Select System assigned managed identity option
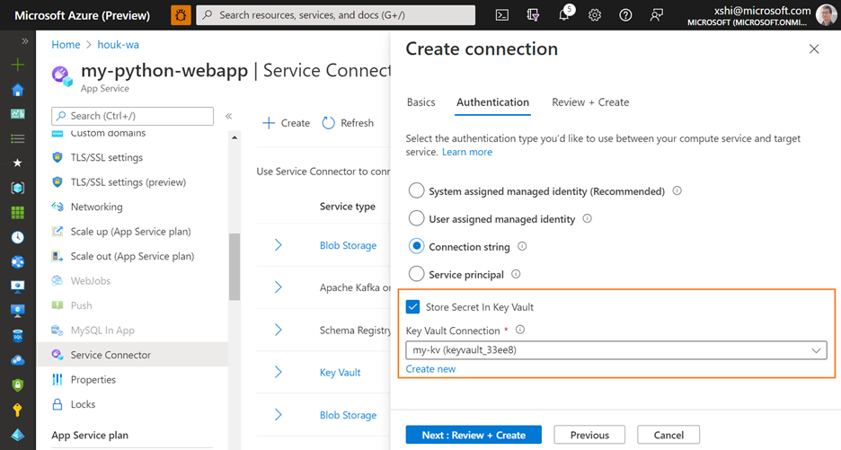The image size is (841, 450). click(416, 191)
